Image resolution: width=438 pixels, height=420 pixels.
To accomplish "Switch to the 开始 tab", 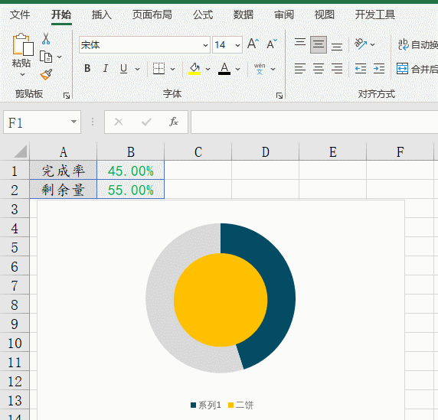I will point(61,15).
